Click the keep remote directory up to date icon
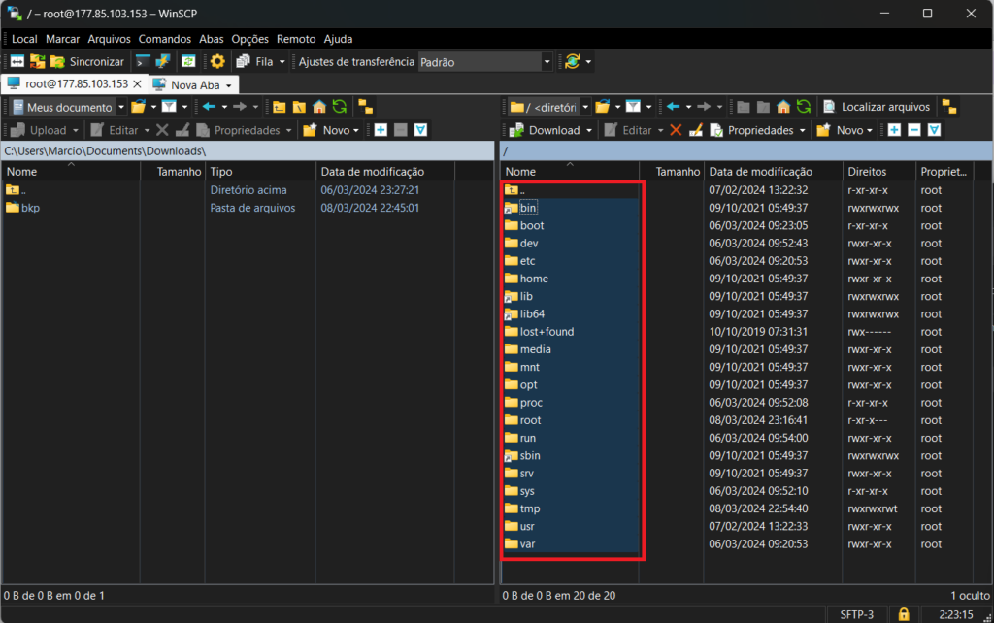The height and width of the screenshot is (623, 994). 188,61
